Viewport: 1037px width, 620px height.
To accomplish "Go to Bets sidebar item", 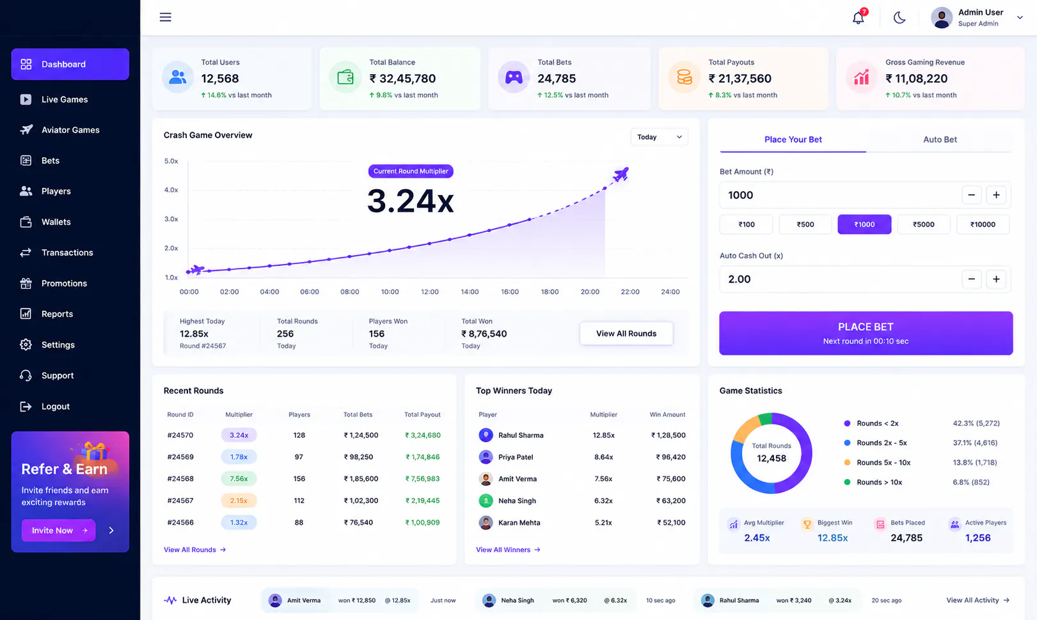I will click(x=70, y=160).
